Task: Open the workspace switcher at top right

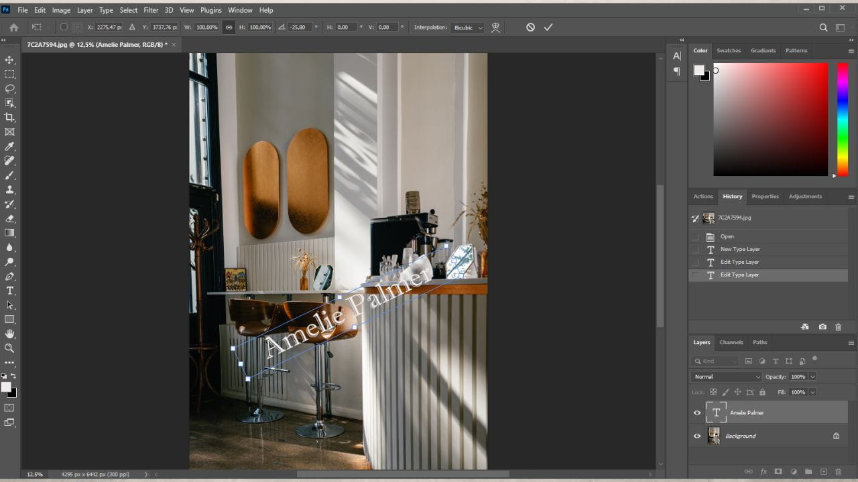Action: [x=841, y=27]
